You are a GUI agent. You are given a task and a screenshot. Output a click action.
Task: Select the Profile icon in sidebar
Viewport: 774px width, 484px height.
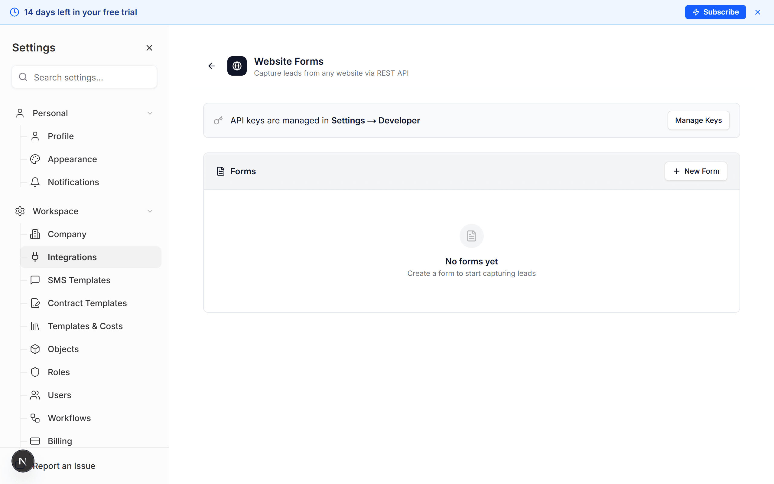point(35,136)
